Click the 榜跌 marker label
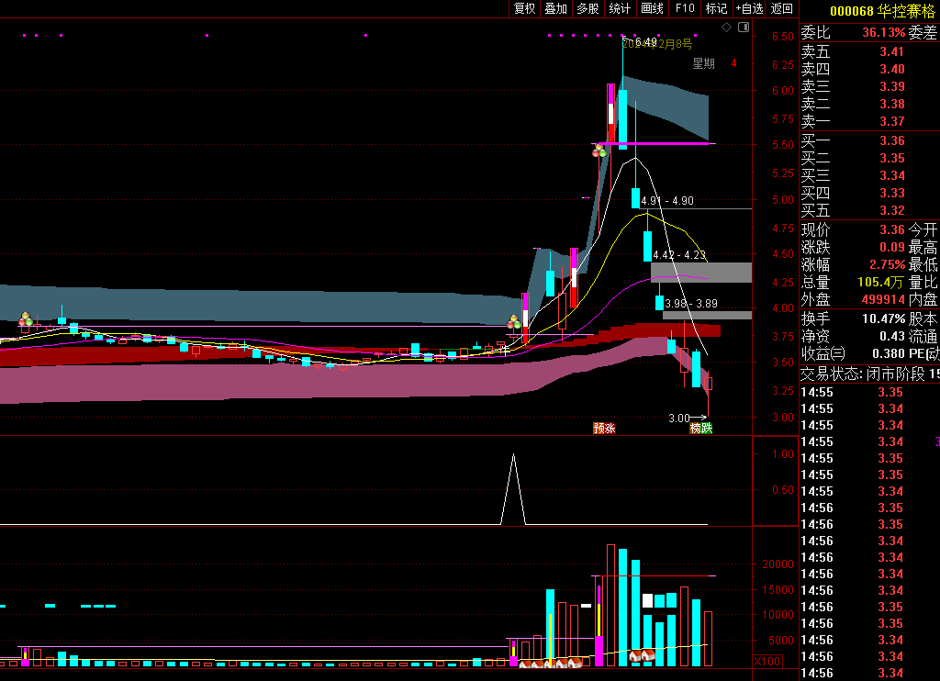The height and width of the screenshot is (681, 940). [700, 428]
